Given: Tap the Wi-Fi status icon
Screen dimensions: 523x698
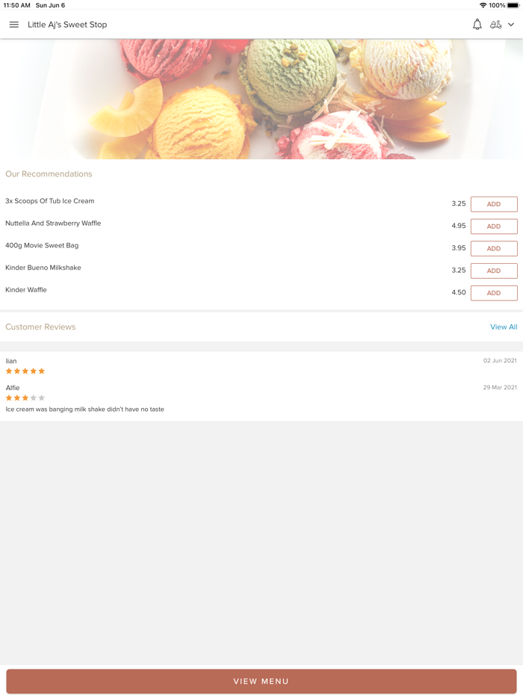Looking at the screenshot, I should click(x=483, y=5).
